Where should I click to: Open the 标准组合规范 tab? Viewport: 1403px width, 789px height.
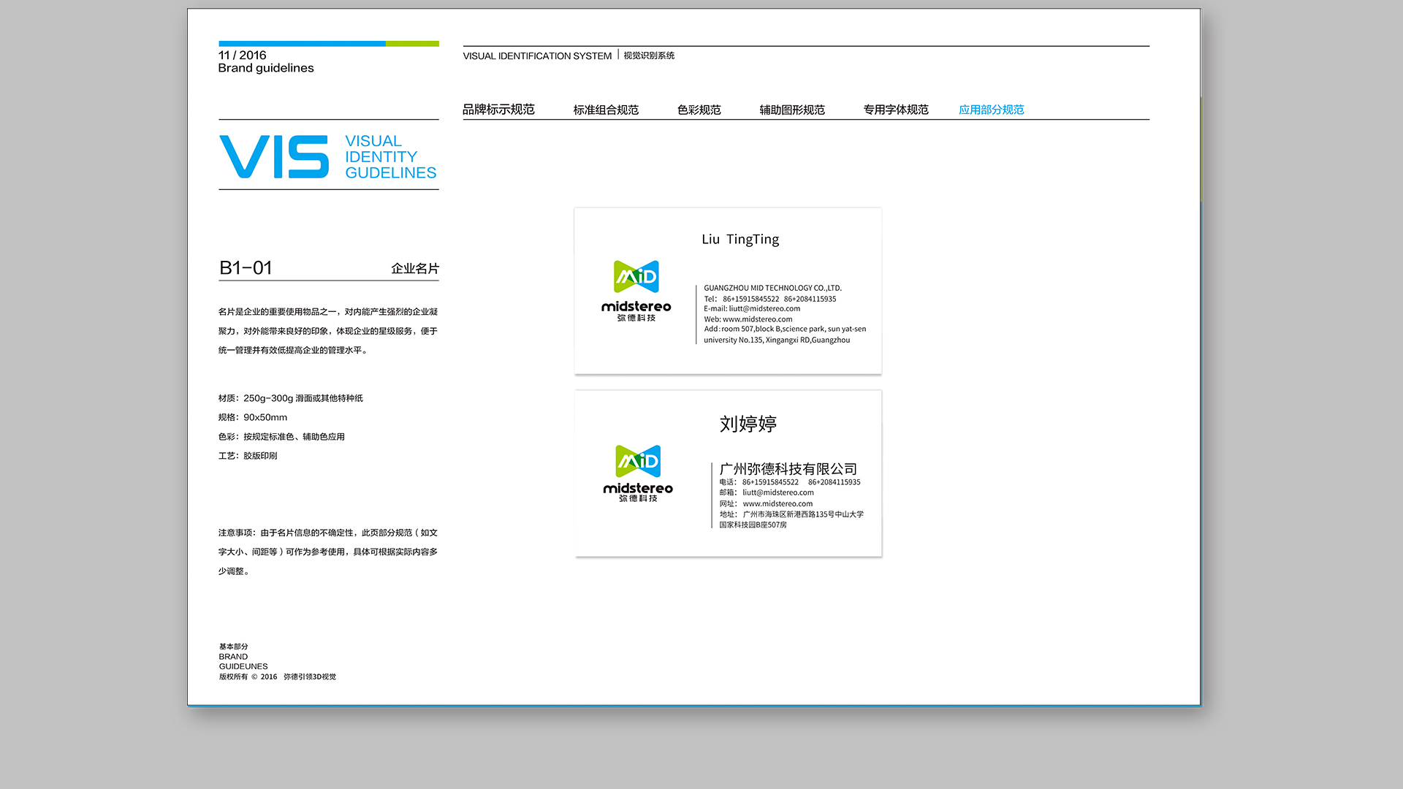[606, 110]
